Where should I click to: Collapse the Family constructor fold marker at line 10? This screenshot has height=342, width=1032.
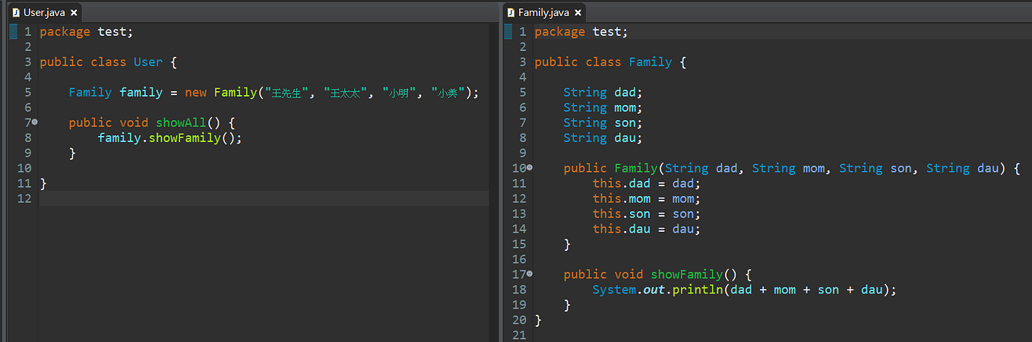530,167
